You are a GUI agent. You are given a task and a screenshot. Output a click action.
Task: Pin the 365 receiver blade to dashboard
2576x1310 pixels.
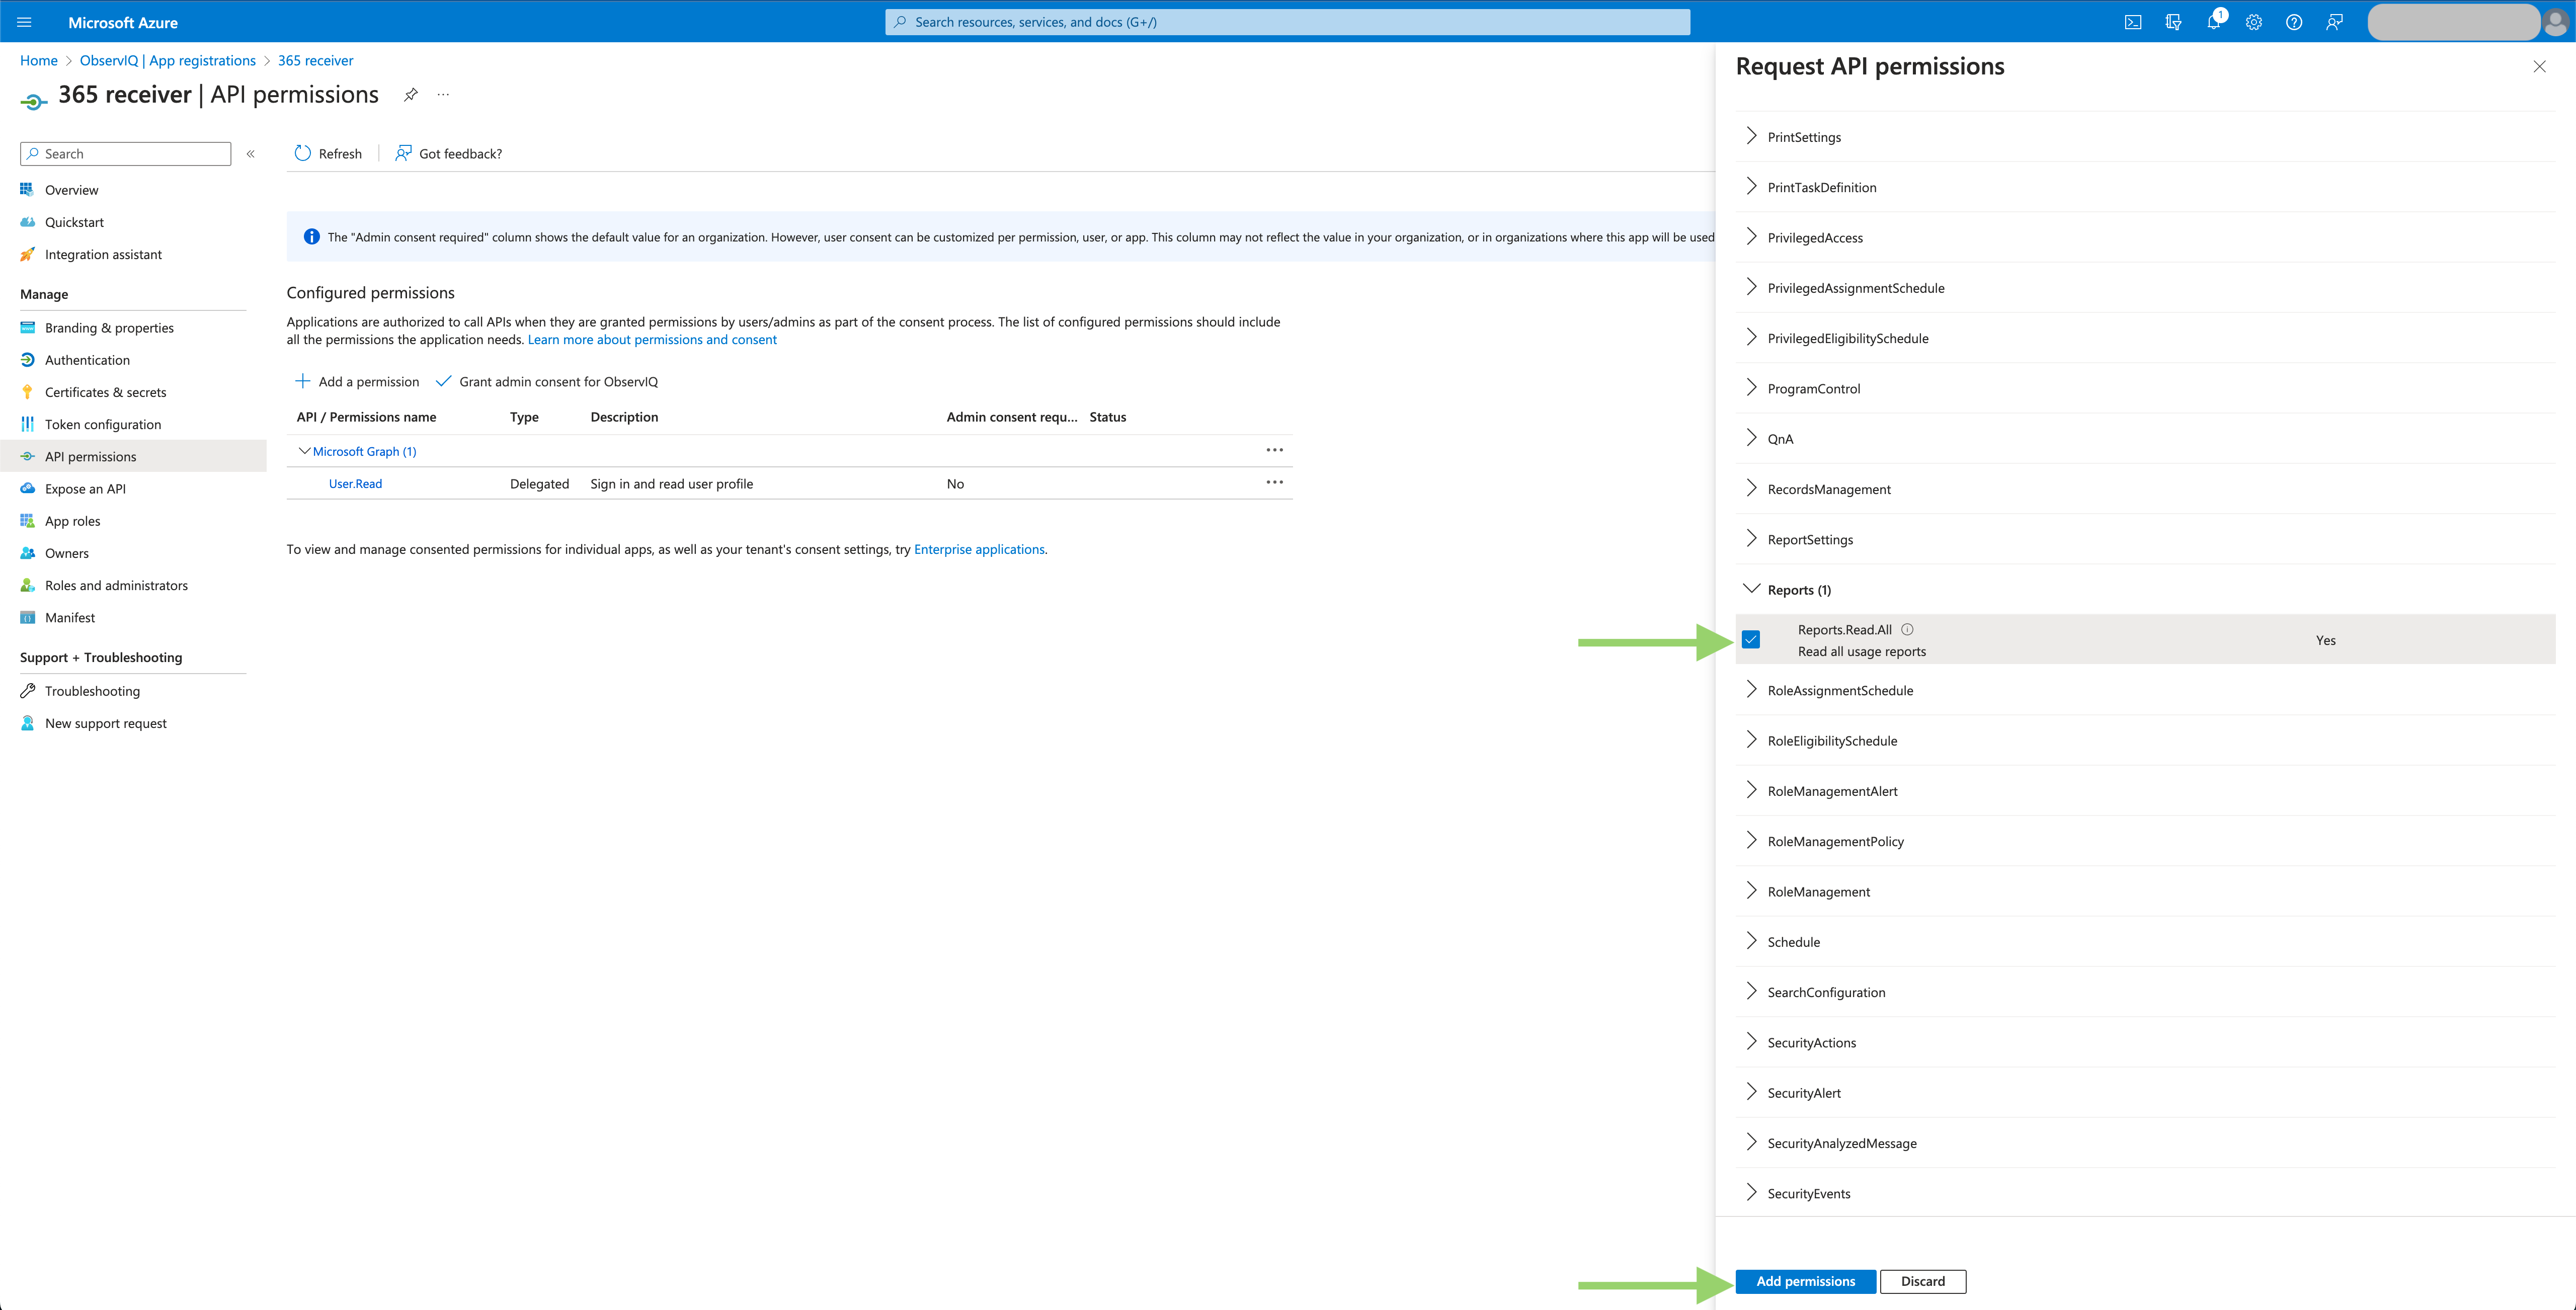click(410, 94)
